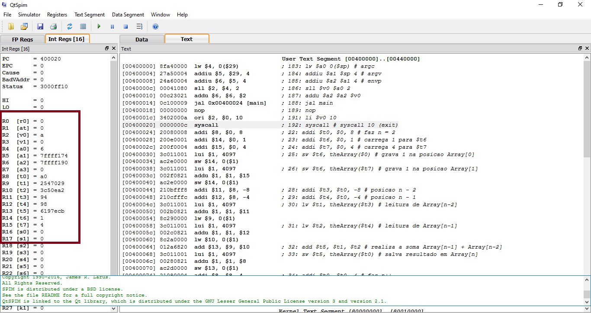
Task: Click the BSD license message line
Action: click(x=62, y=289)
